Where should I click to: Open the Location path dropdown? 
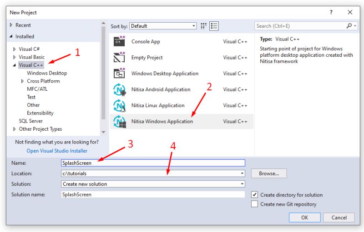[x=242, y=173]
